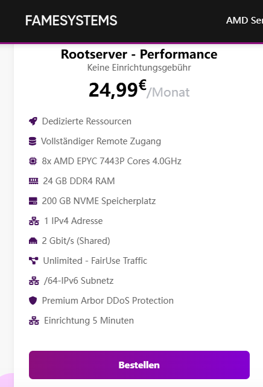Click the network icon beside 1 IPv4 Adresse
Screen dimensions: 263x387
point(34,221)
